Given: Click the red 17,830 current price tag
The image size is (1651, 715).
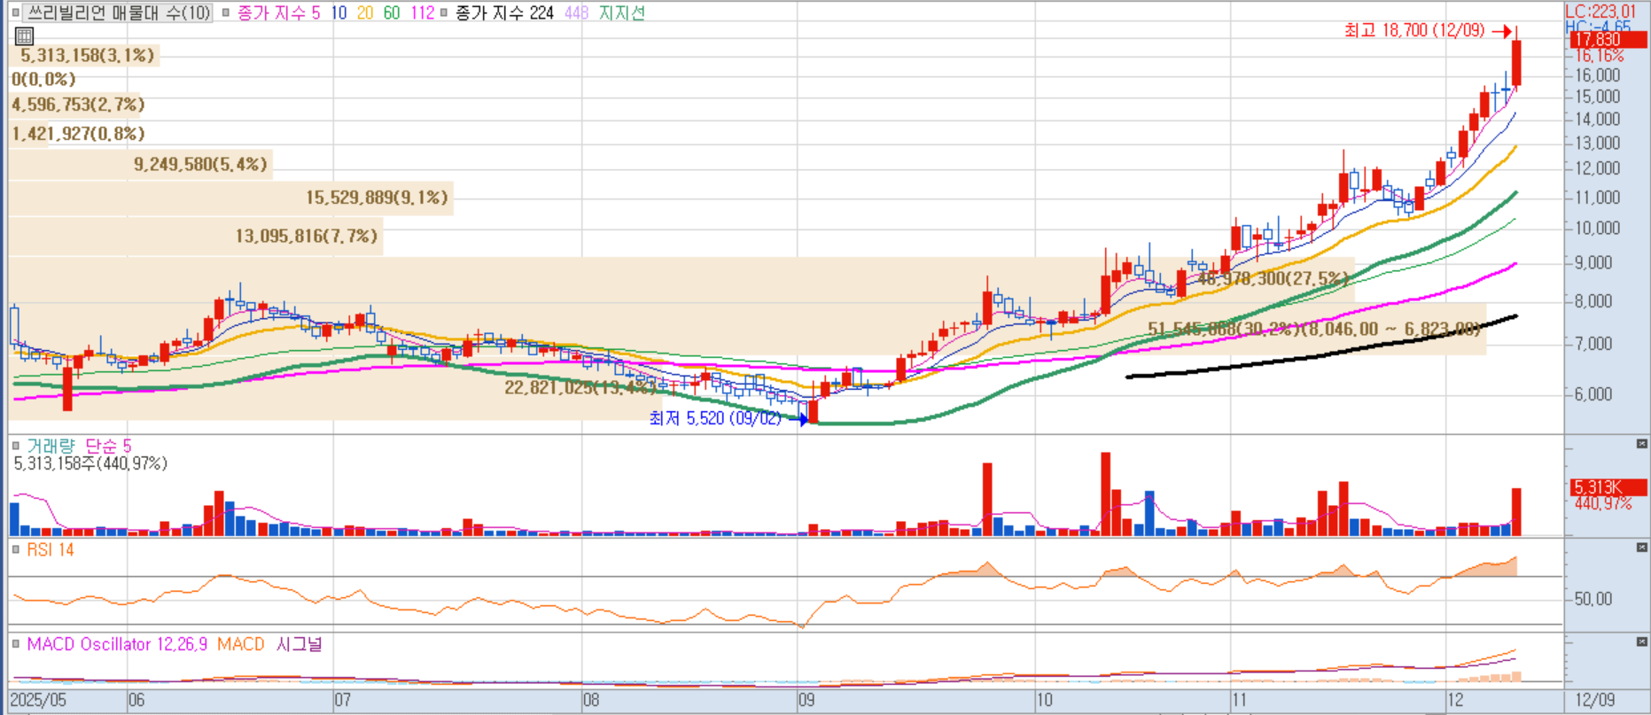Looking at the screenshot, I should coord(1608,41).
